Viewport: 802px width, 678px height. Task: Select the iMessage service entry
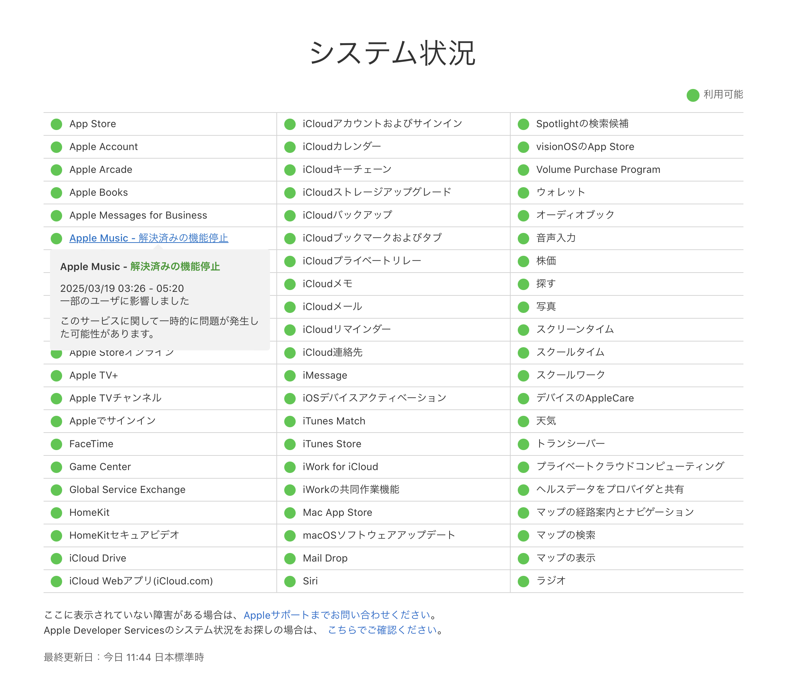[x=325, y=375]
